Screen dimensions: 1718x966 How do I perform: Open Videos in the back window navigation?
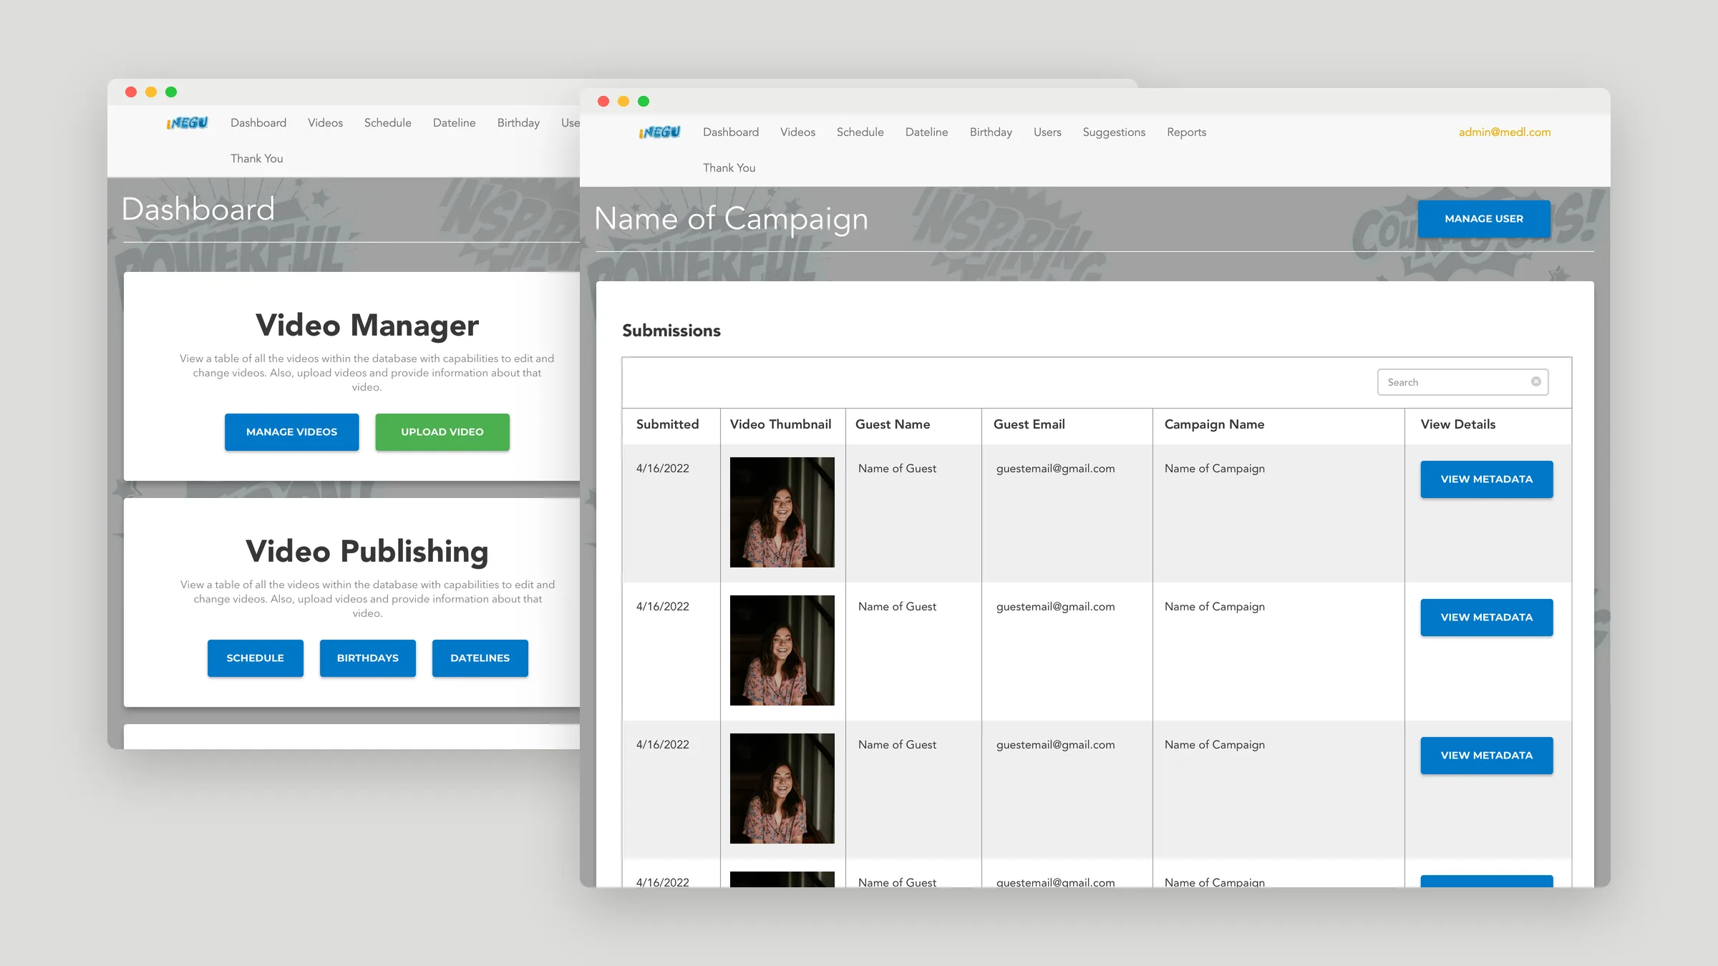click(x=325, y=123)
